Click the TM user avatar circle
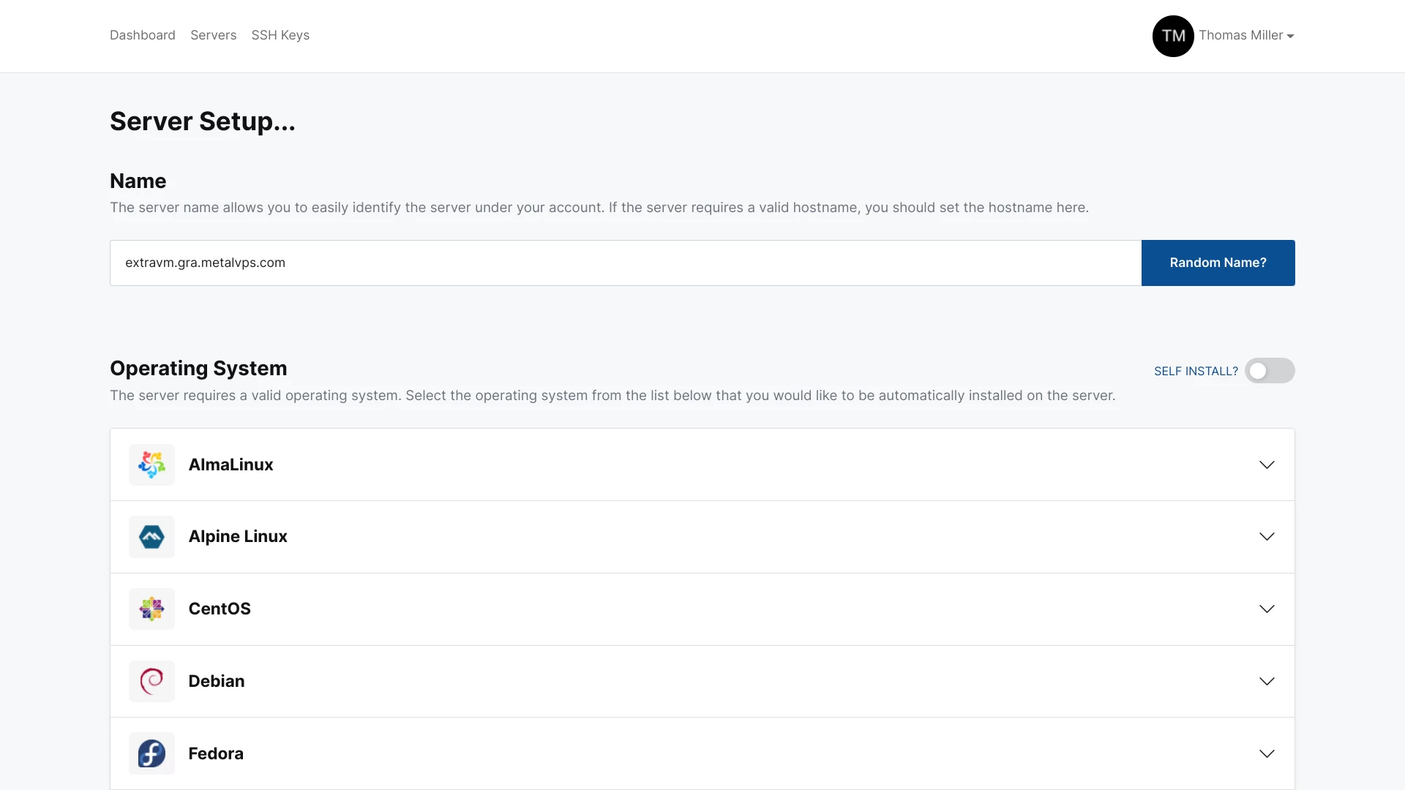 pyautogui.click(x=1173, y=36)
